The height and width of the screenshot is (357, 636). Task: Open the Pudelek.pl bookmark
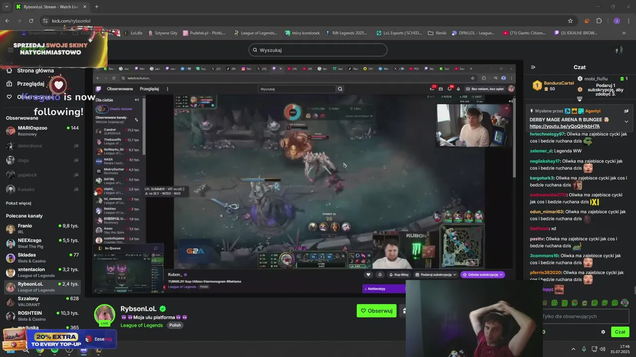pos(204,33)
